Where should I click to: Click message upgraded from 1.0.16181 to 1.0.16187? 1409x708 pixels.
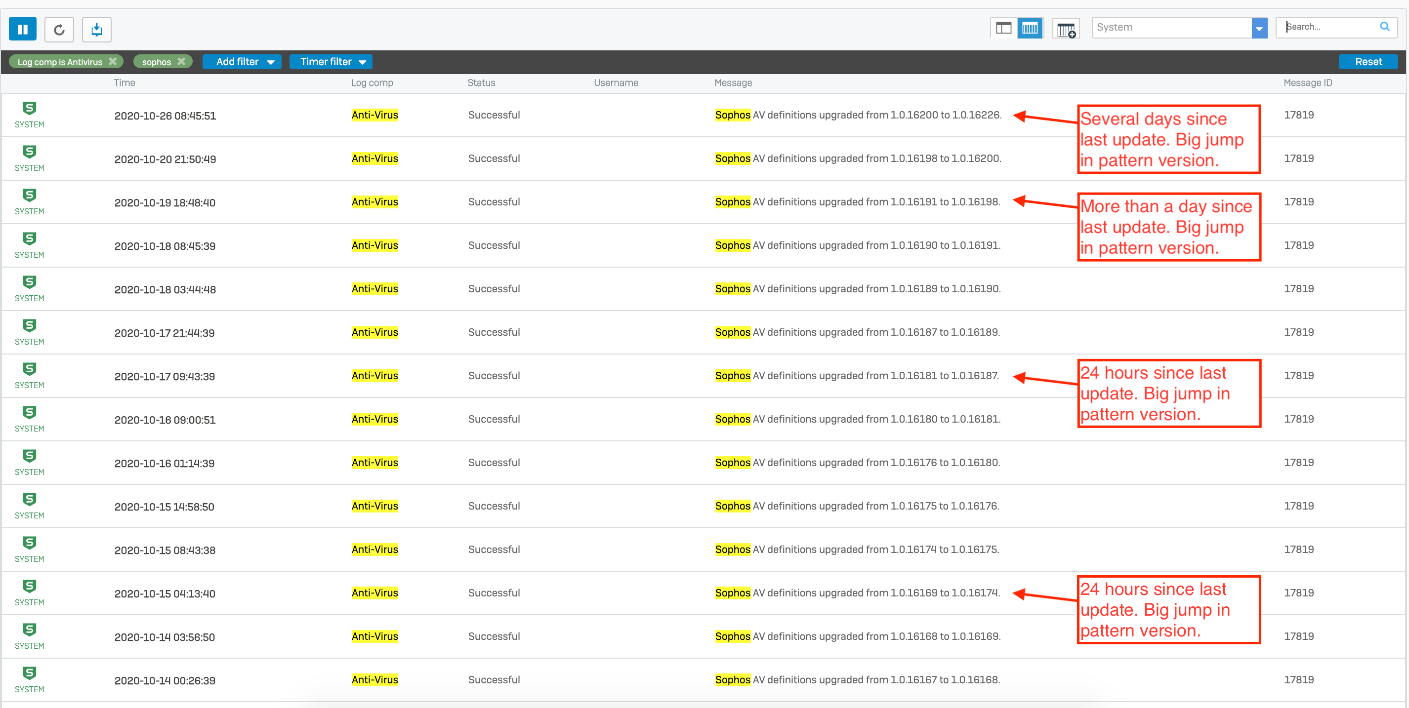click(x=857, y=376)
